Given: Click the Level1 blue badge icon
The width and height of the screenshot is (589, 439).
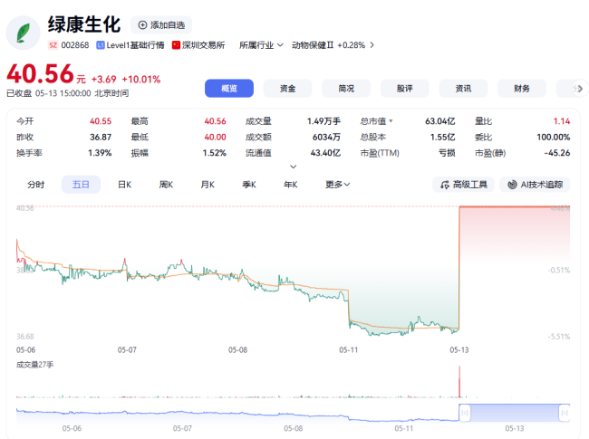Looking at the screenshot, I should [101, 45].
